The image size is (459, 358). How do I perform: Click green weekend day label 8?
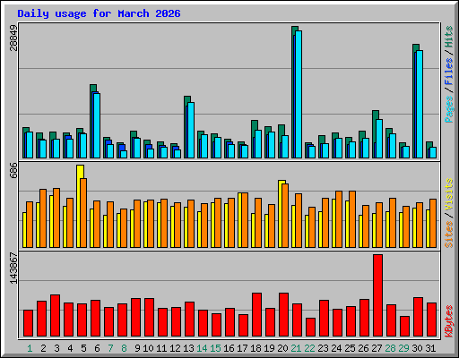point(124,348)
